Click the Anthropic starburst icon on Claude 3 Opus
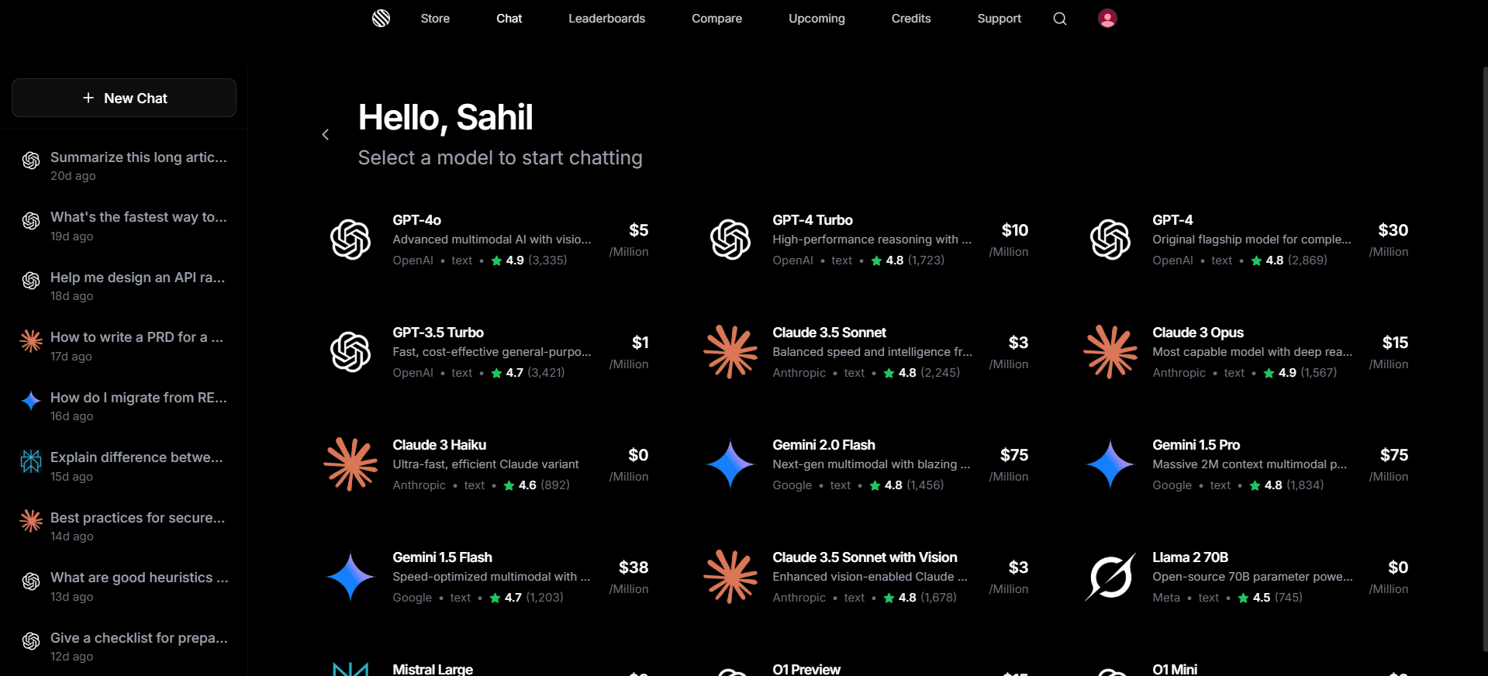The height and width of the screenshot is (676, 1488). click(1110, 351)
